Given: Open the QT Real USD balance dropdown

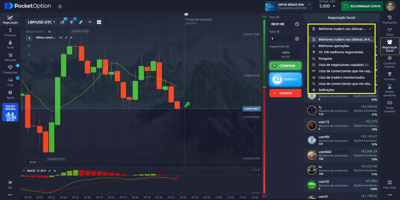Looking at the screenshot, I should pos(327,6).
